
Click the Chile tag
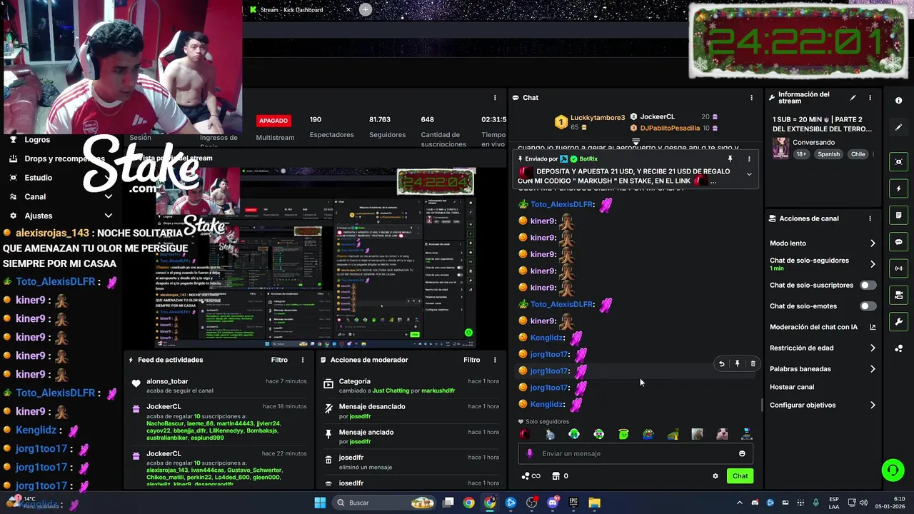(x=858, y=154)
